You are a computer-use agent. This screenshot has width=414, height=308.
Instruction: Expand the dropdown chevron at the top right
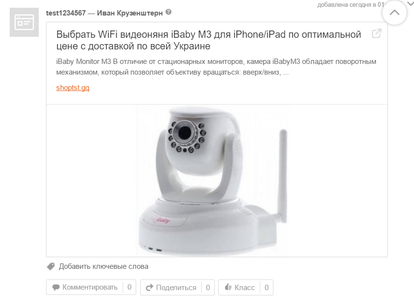point(411,3)
